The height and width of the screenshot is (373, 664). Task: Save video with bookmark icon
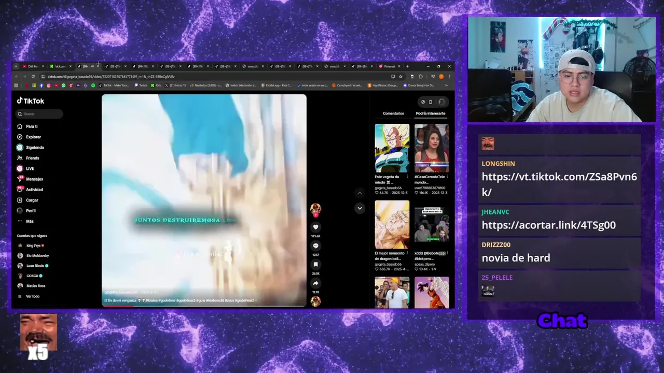coord(315,264)
